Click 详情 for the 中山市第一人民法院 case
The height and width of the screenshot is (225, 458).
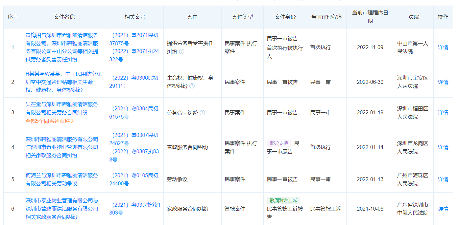[x=443, y=47]
